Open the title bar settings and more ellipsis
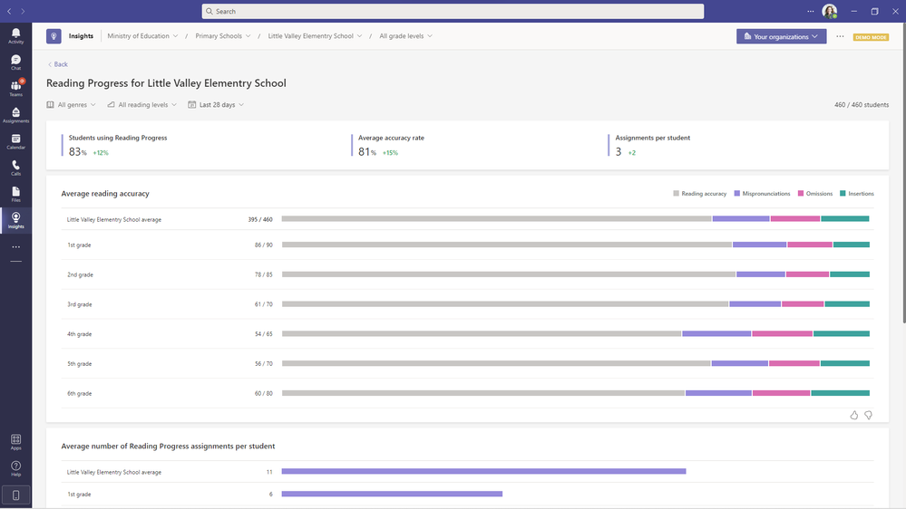Image resolution: width=906 pixels, height=509 pixels. pos(810,11)
